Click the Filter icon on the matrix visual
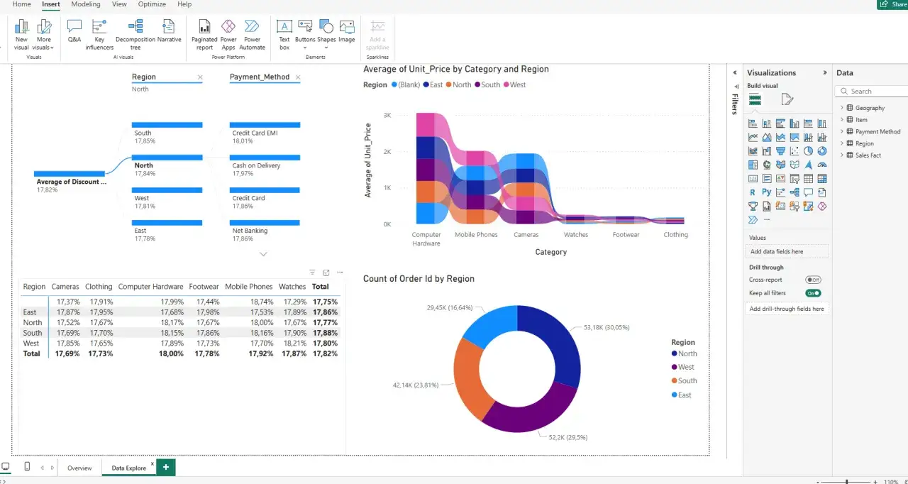Screen dimensions: 908x484 pyautogui.click(x=313, y=273)
